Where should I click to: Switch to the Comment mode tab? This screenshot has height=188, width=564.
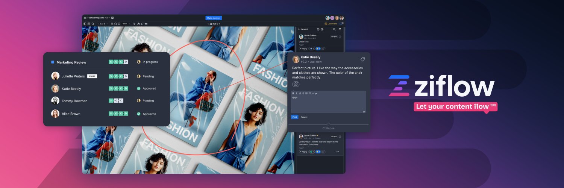(331, 24)
